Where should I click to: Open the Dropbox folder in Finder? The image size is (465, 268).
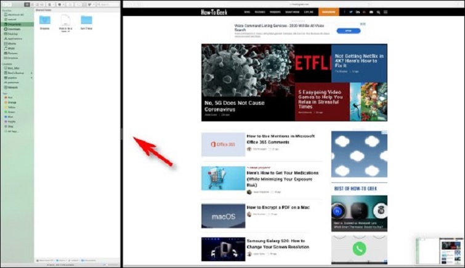click(45, 22)
